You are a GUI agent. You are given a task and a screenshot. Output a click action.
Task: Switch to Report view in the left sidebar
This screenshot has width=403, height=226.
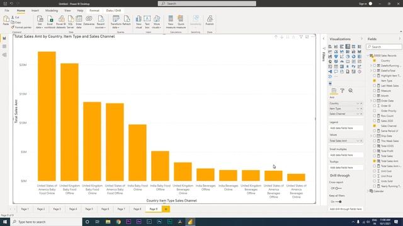pyautogui.click(x=4, y=38)
